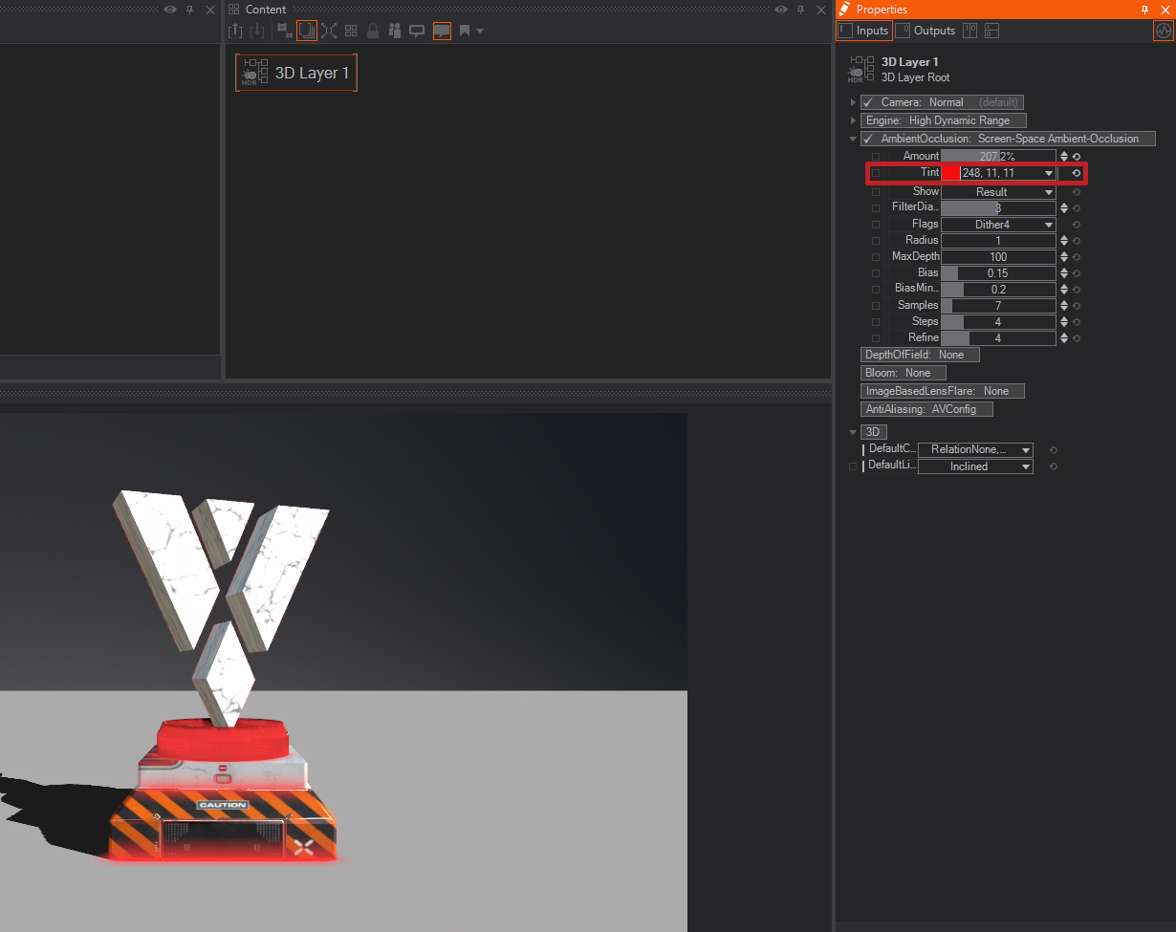Tick the checkbox beside the Amount property
The height and width of the screenshot is (932, 1176).
click(876, 157)
